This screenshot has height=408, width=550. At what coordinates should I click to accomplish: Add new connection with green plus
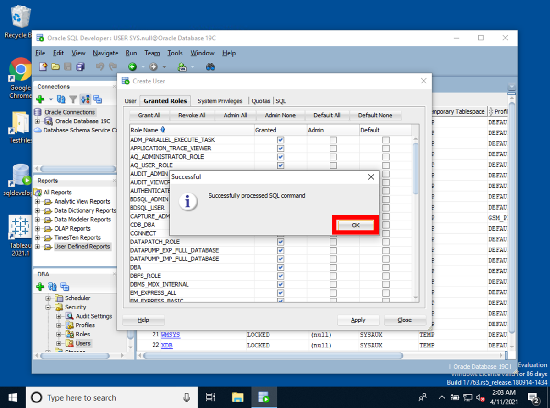(x=40, y=99)
